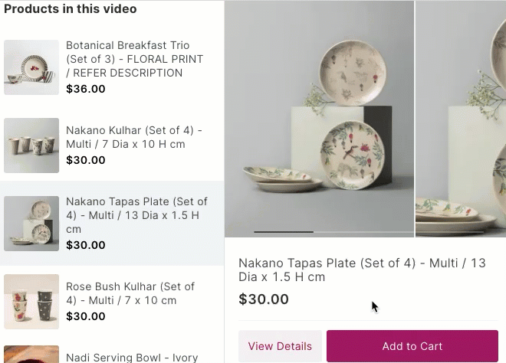Screen dimensions: 506x363
Task: Pick the Rose Bush Kulhar thumbnail
Action: pyautogui.click(x=31, y=302)
